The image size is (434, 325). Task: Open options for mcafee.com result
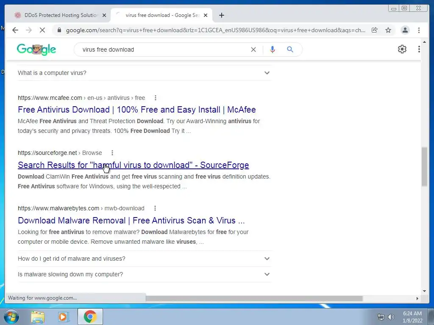155,98
